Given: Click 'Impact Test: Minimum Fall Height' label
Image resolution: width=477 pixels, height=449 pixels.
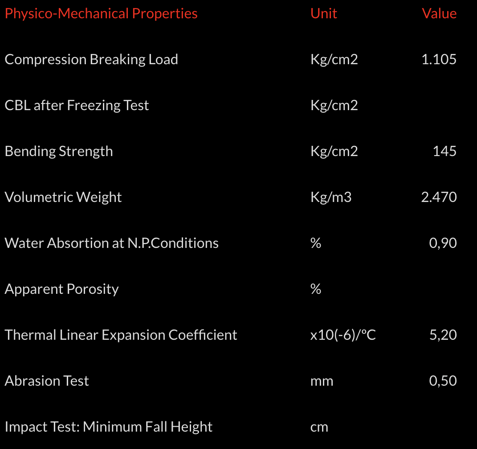Looking at the screenshot, I should click(x=109, y=427).
